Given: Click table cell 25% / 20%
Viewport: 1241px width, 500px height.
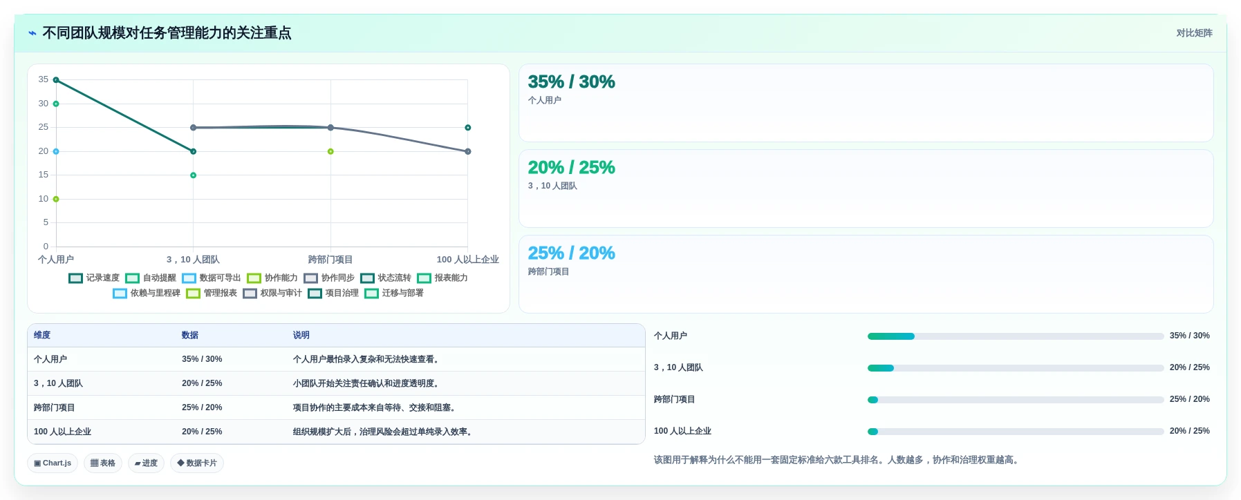Looking at the screenshot, I should [x=202, y=407].
